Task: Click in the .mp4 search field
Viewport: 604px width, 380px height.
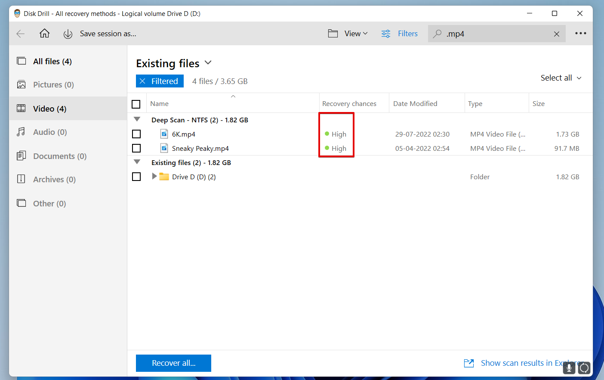Action: point(497,34)
